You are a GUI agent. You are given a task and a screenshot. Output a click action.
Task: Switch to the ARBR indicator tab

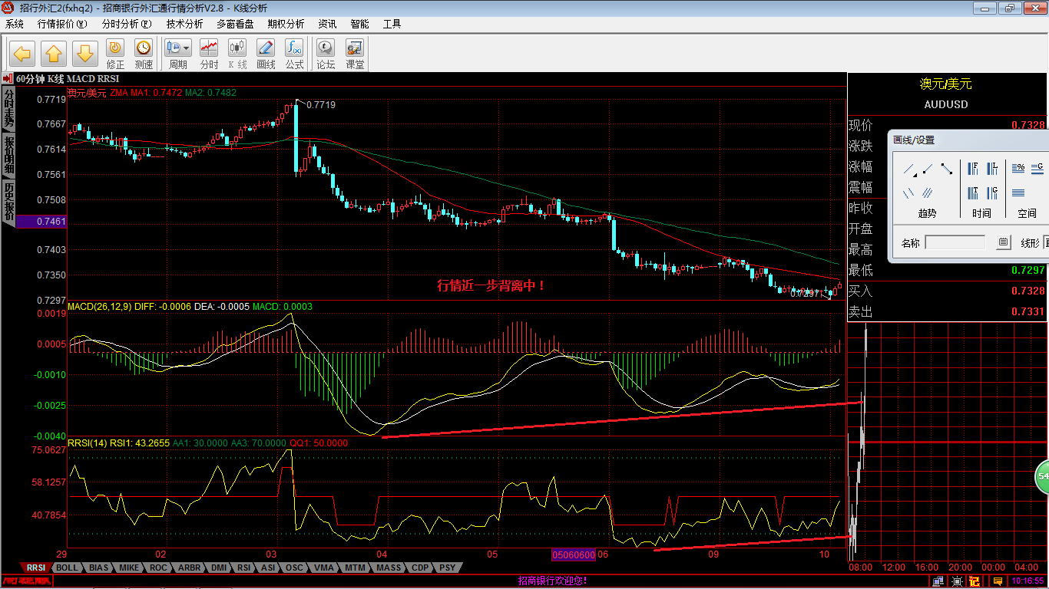tap(189, 568)
